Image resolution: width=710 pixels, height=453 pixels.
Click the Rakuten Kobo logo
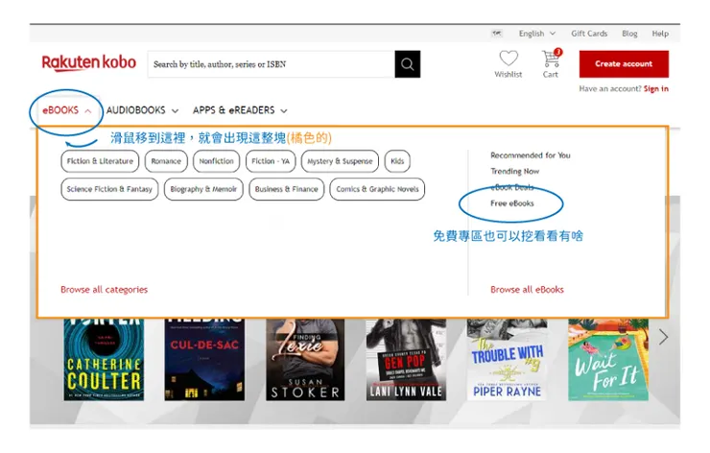(88, 62)
